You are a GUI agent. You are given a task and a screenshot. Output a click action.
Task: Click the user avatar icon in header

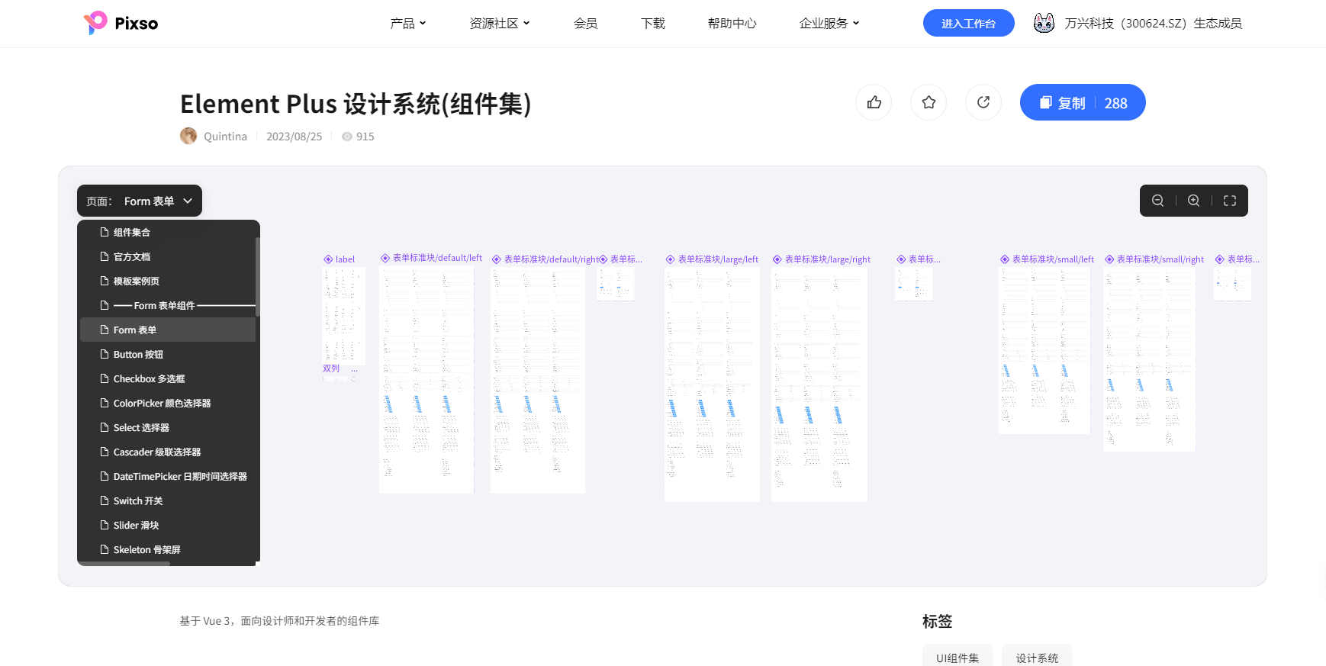[x=1044, y=23]
